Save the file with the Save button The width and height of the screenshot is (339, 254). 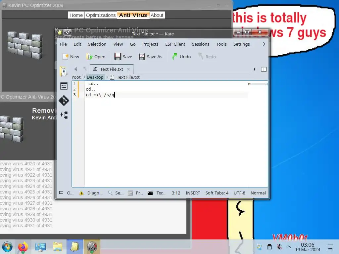tap(123, 57)
